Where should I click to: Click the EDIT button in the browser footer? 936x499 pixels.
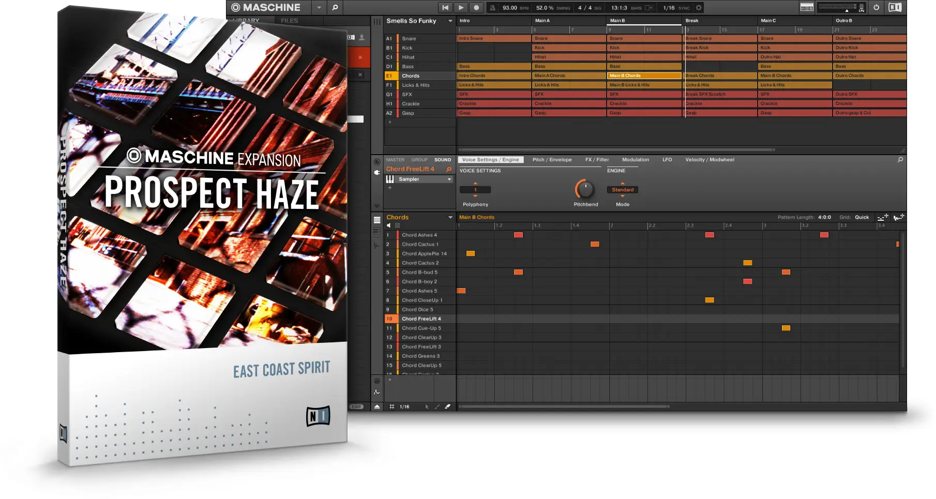(356, 407)
